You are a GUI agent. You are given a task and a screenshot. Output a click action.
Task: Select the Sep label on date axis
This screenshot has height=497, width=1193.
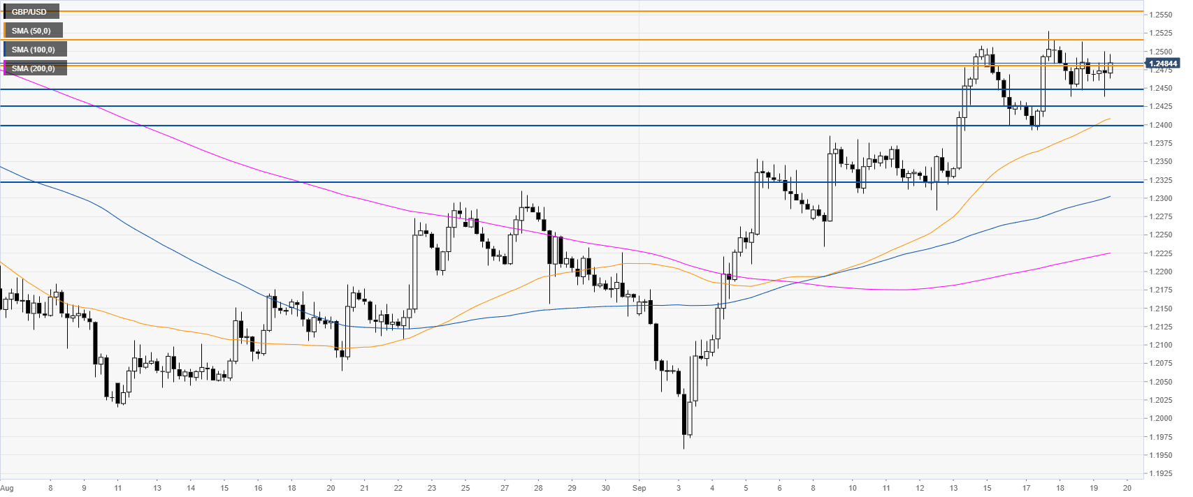[x=639, y=488]
